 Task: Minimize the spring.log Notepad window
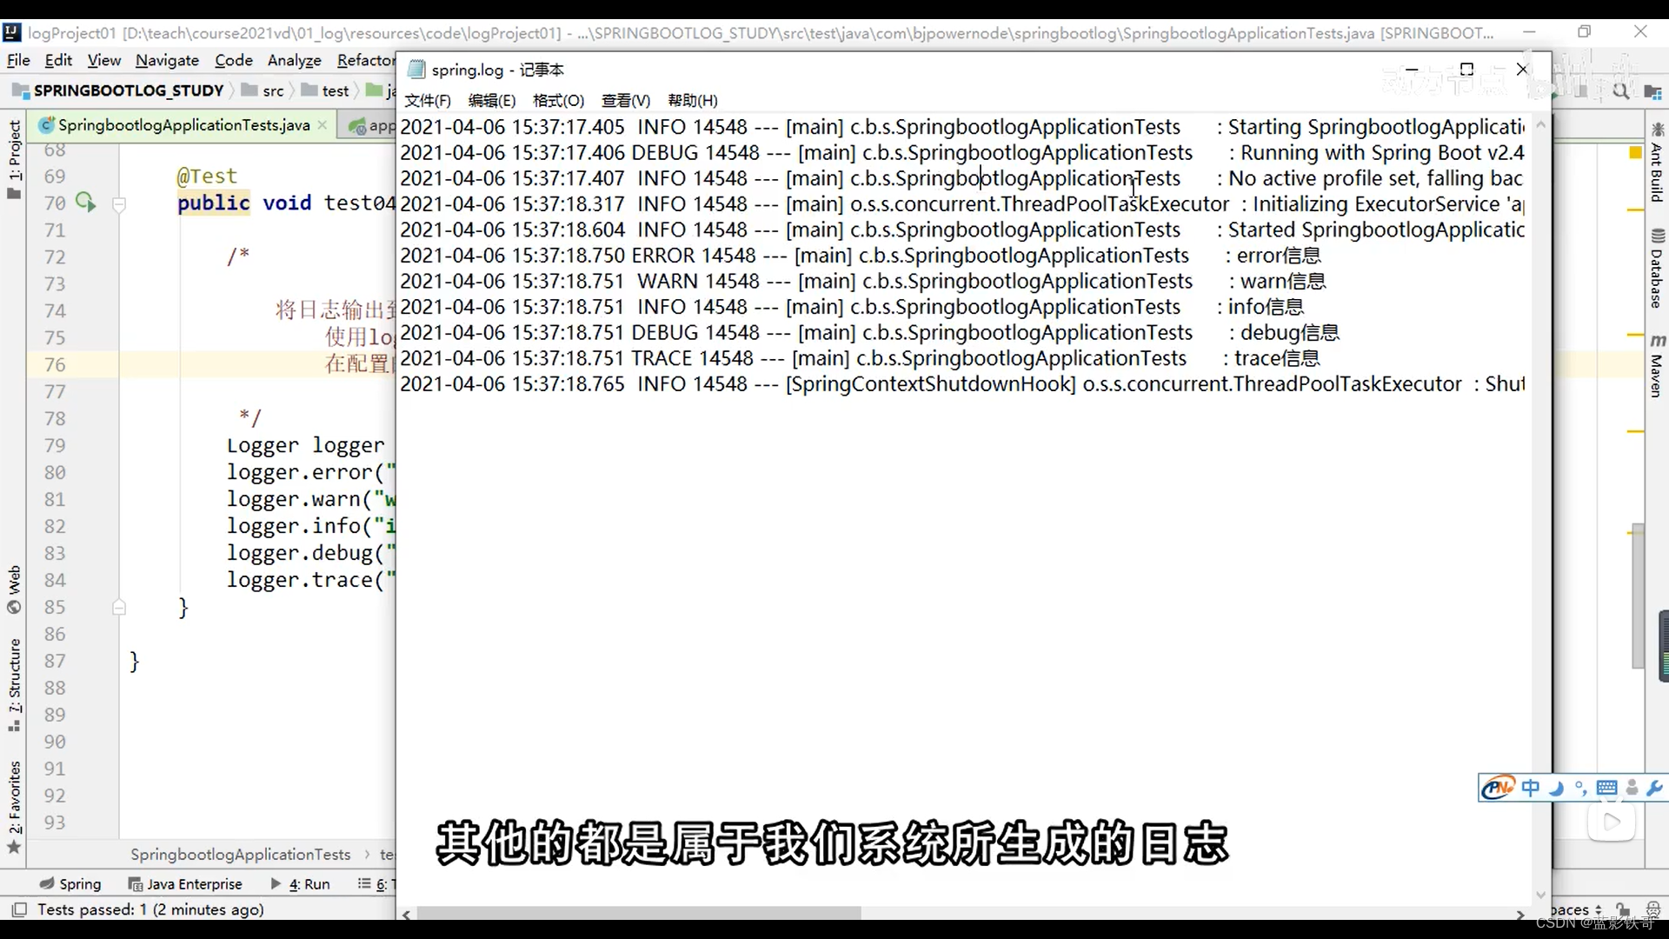[x=1412, y=70]
